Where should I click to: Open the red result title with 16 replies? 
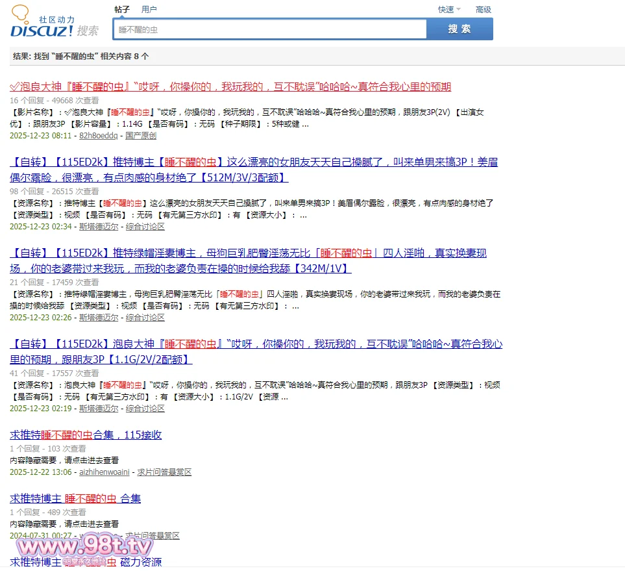[230, 86]
